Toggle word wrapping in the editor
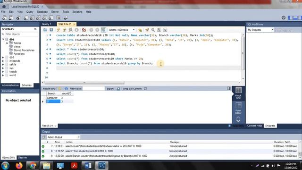The width and height of the screenshot is (302, 170). pyautogui.click(x=165, y=30)
